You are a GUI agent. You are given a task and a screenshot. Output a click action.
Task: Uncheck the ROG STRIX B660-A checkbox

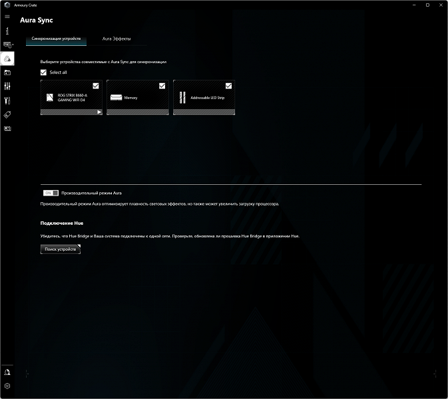click(96, 86)
